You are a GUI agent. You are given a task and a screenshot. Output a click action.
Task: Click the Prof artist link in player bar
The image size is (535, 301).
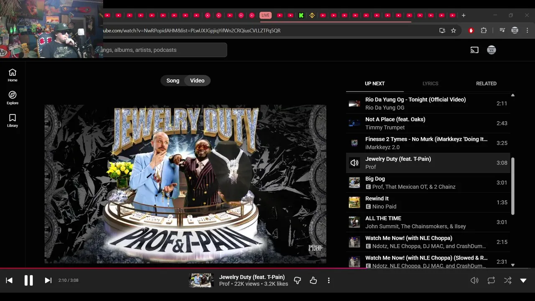[x=224, y=284]
